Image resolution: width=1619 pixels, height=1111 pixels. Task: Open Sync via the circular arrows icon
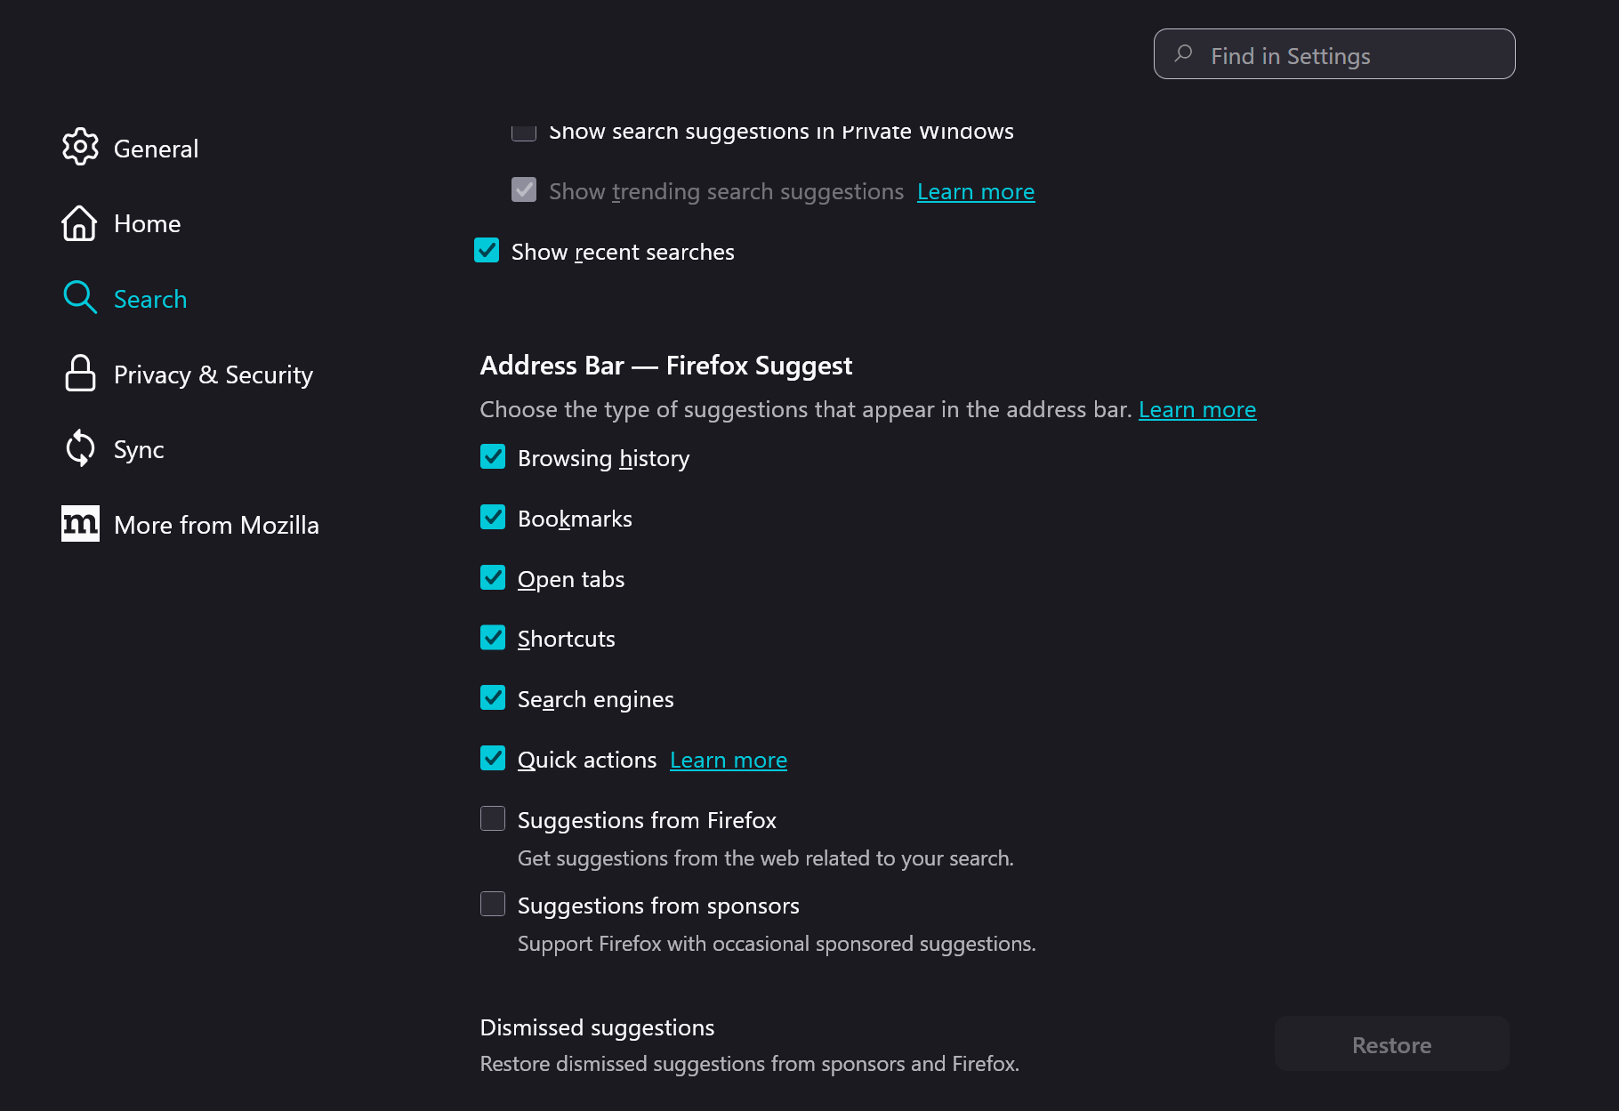pyautogui.click(x=80, y=448)
